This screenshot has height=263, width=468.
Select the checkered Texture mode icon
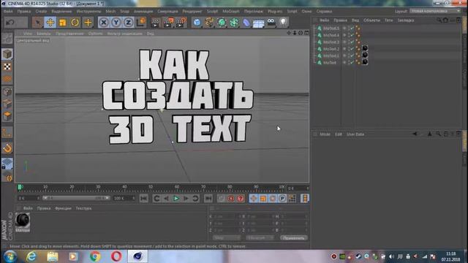click(x=7, y=66)
